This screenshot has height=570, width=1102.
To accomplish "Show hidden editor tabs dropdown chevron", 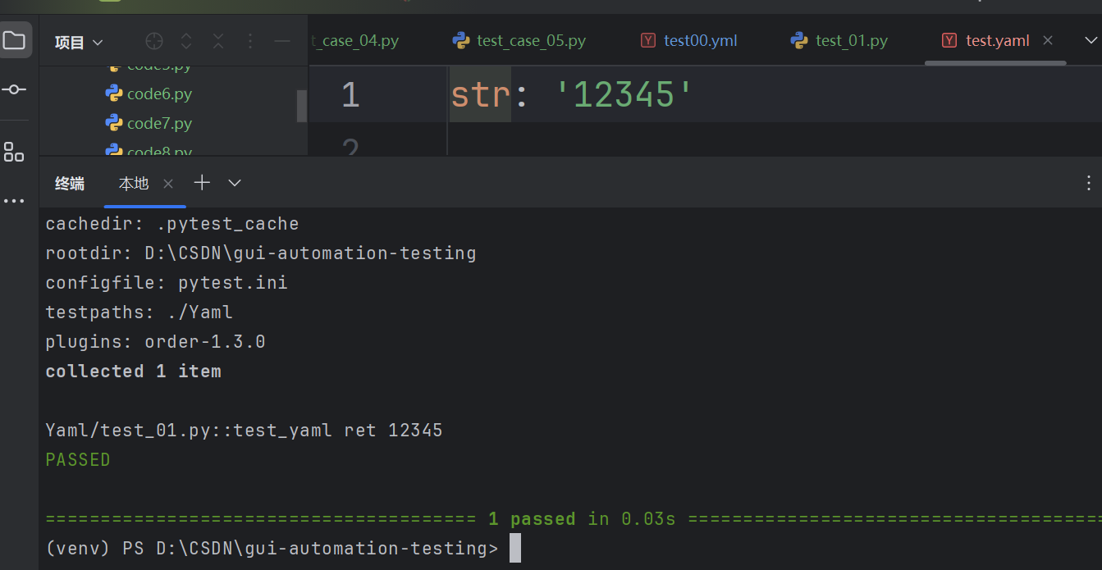I will click(1091, 40).
